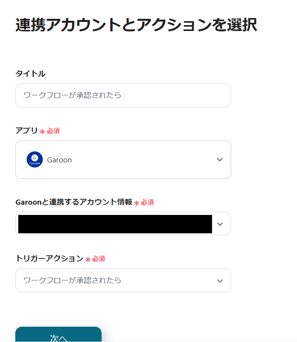Screen dimensions: 297x342
Task: Click the red asterisk next to アプリ
Action: [42, 132]
